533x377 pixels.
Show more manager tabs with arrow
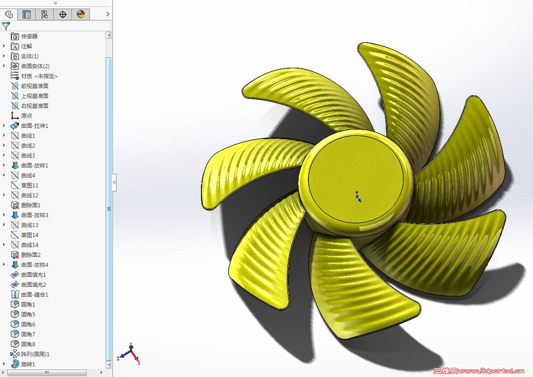click(x=108, y=14)
